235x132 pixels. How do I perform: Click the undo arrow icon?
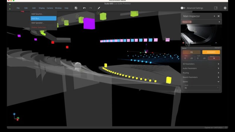tap(84, 8)
